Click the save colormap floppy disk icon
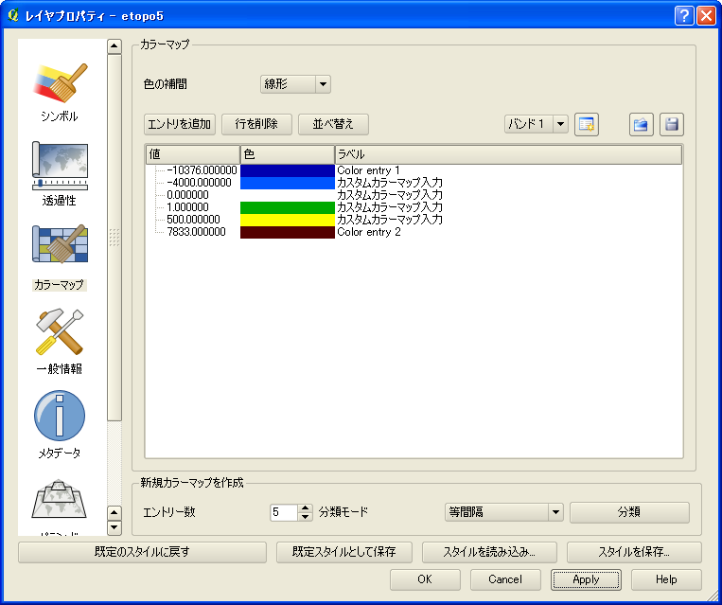This screenshot has width=722, height=605. [x=671, y=124]
